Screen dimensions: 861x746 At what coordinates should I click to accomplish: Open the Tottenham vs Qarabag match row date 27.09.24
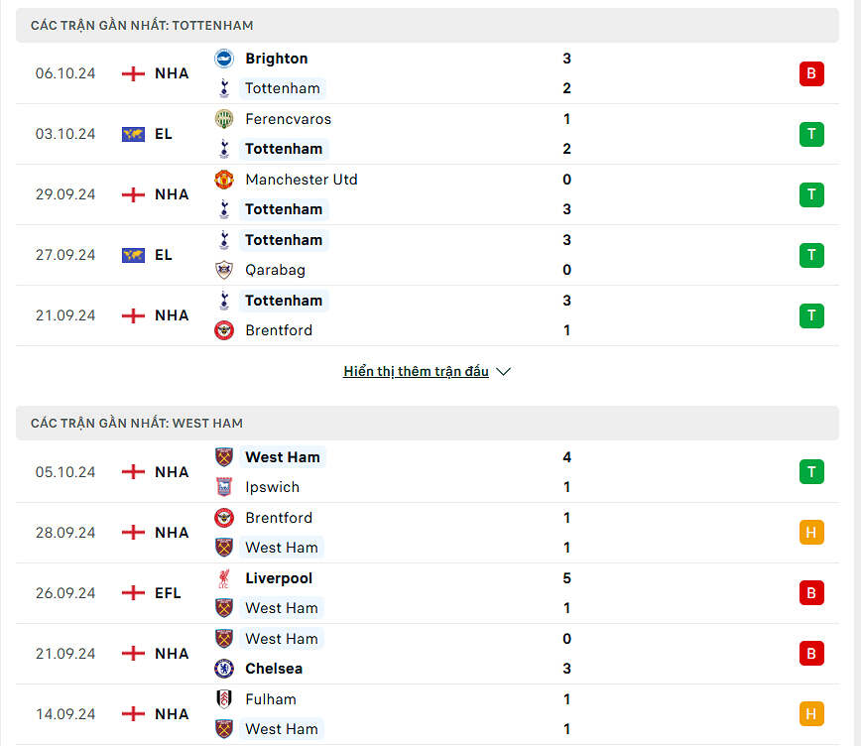click(x=65, y=255)
